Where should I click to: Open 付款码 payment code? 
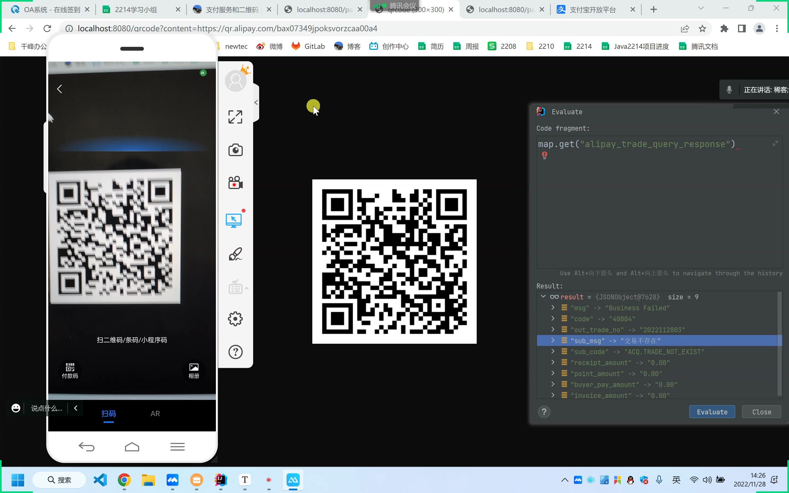[x=70, y=371]
